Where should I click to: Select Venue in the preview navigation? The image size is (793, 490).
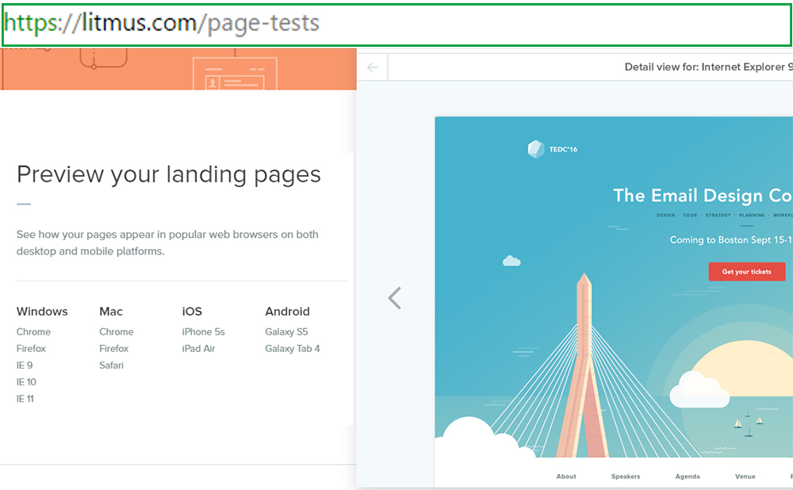(x=745, y=477)
